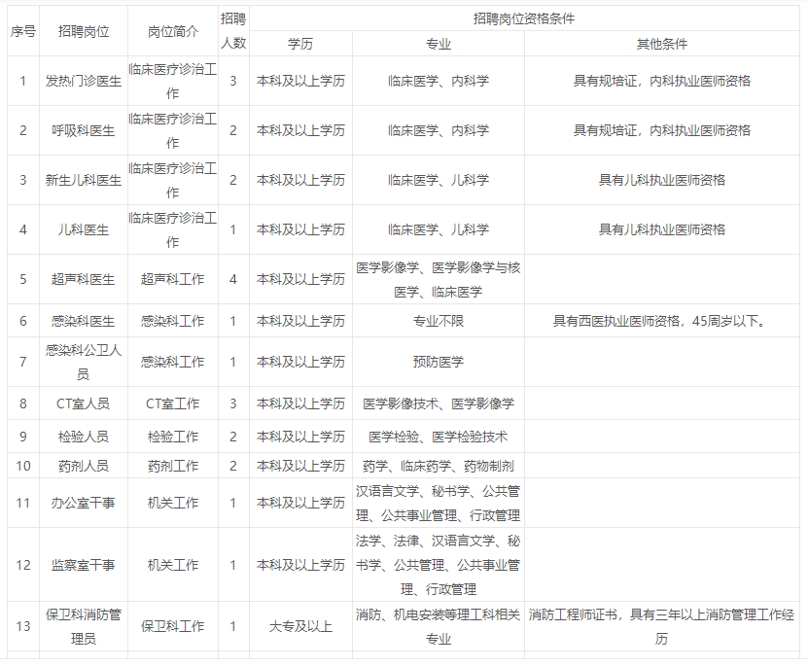Click the 序号 column header
This screenshot has width=808, height=666.
pyautogui.click(x=23, y=30)
